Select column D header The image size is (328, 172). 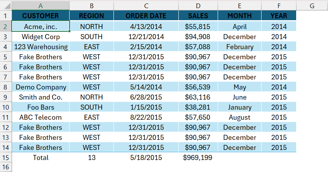[198, 6]
